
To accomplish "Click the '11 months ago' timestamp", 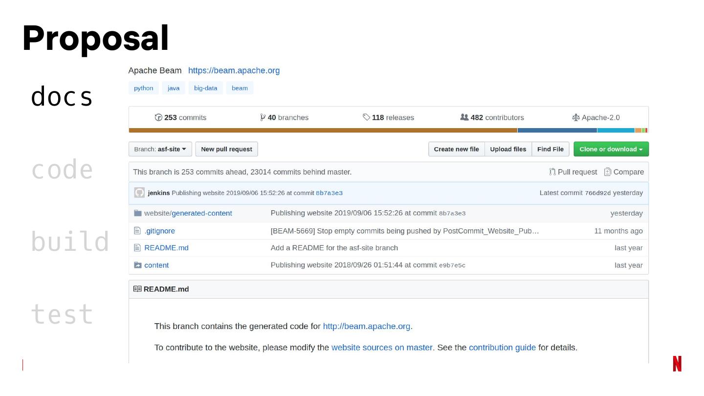I will click(x=618, y=231).
